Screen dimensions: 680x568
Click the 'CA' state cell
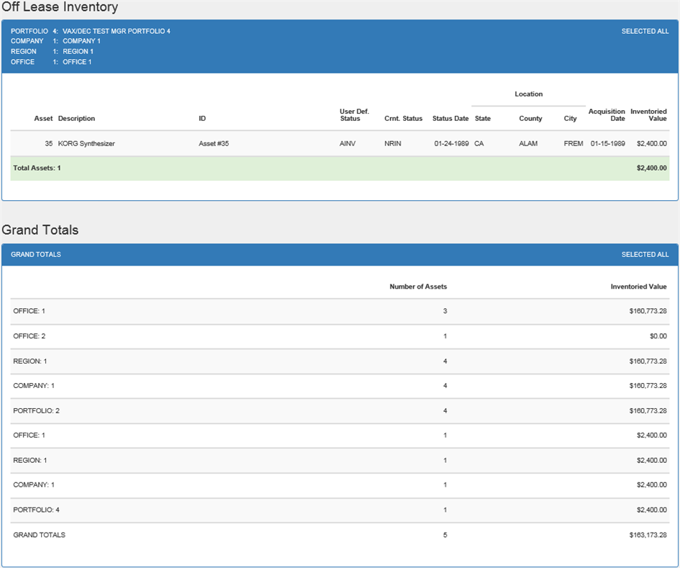click(x=479, y=144)
